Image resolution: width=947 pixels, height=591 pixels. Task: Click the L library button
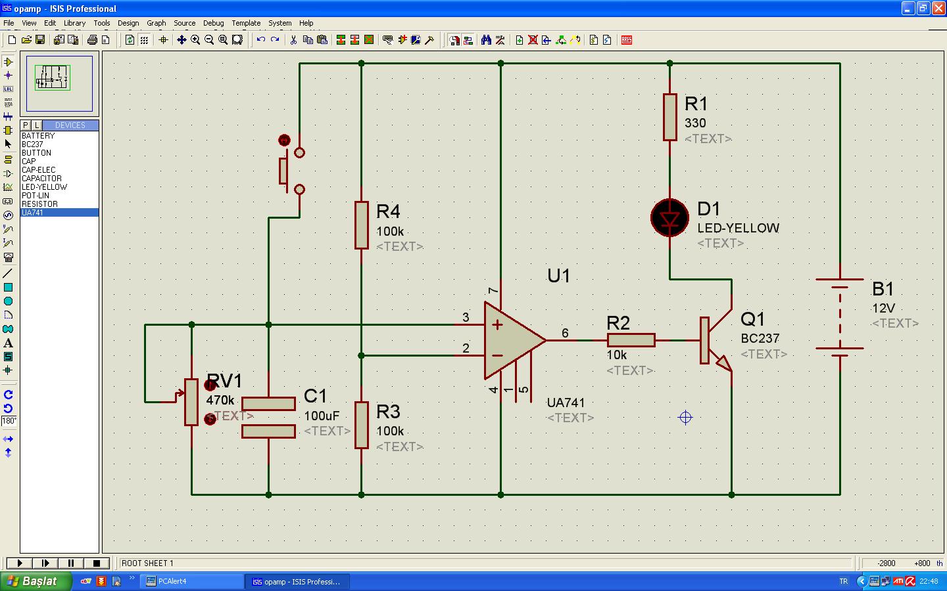point(37,125)
